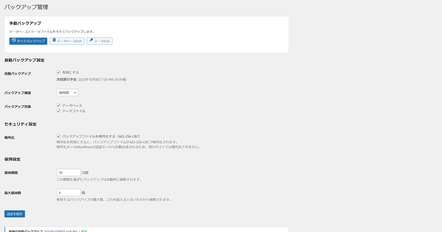Viewport: 442px width, 232px height.
Task: Open the バックアップ頻度 dropdown showing 毎時間
Action: click(67, 93)
